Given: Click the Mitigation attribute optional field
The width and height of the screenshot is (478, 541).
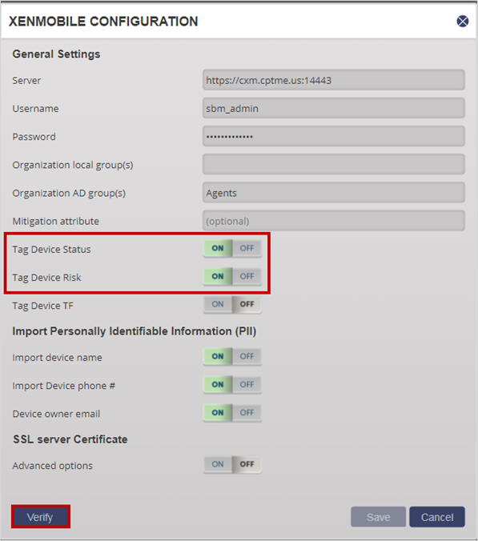Looking at the screenshot, I should tap(333, 221).
